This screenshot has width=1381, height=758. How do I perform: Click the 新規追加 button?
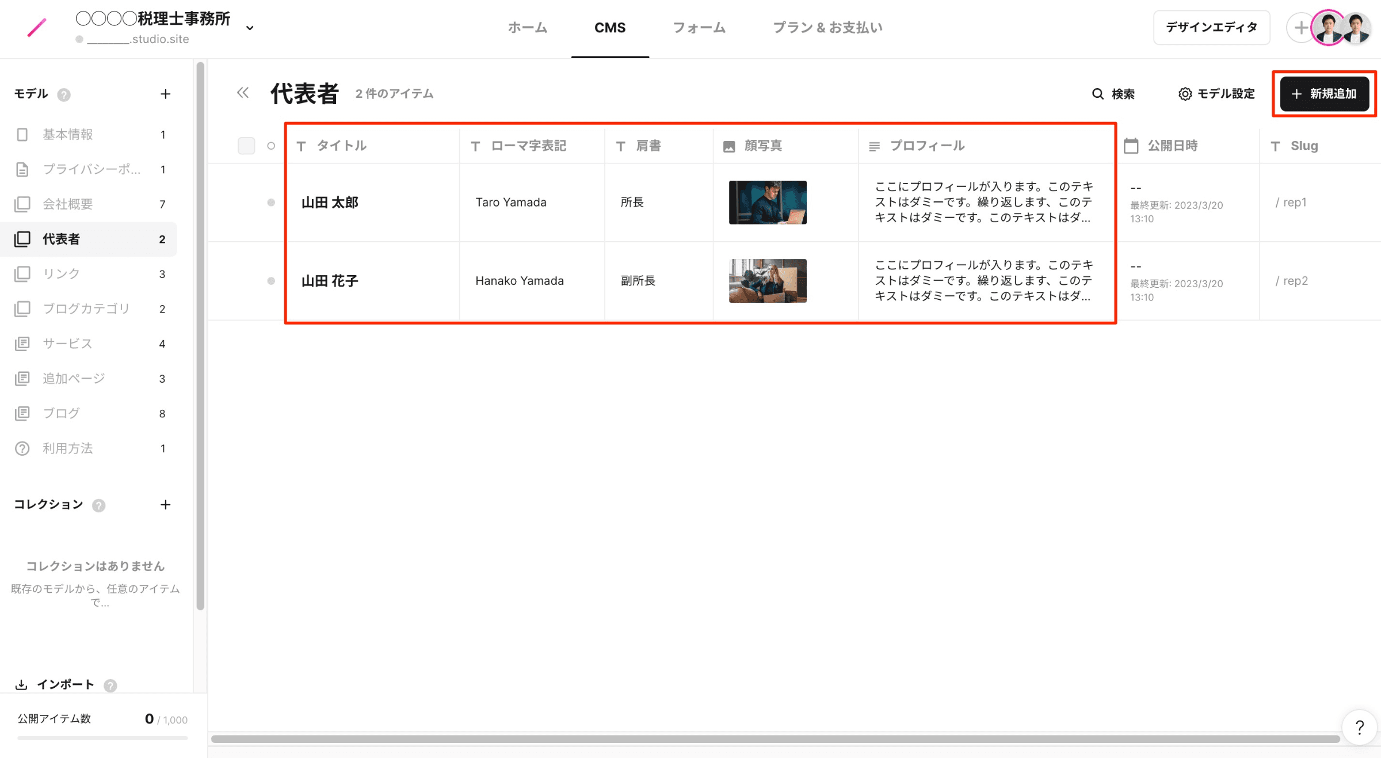pyautogui.click(x=1324, y=94)
